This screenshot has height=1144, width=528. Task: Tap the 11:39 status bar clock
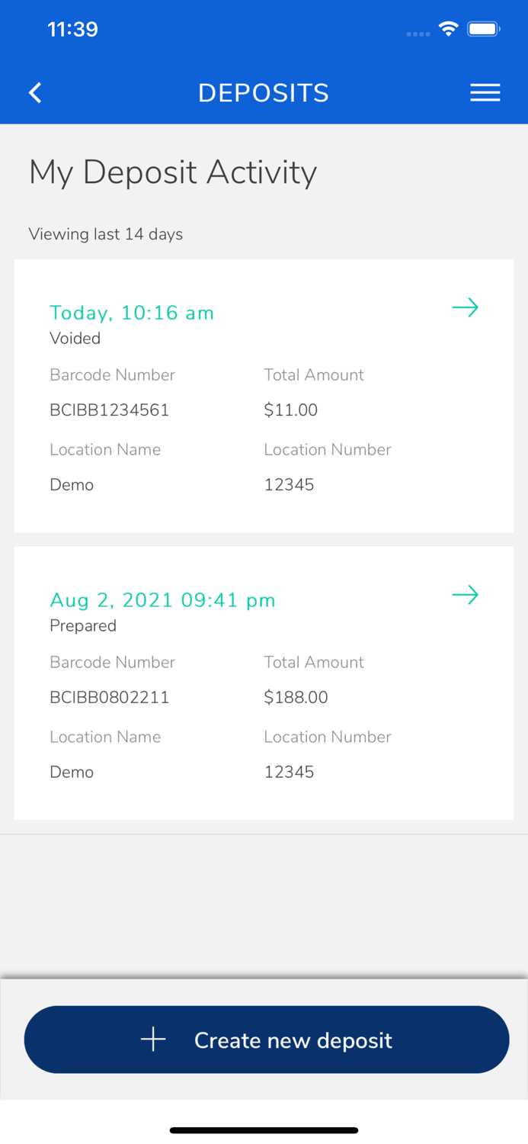tap(72, 29)
